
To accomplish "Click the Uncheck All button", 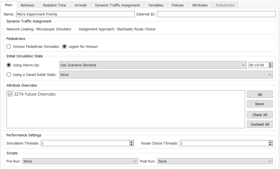I will tap(259, 124).
